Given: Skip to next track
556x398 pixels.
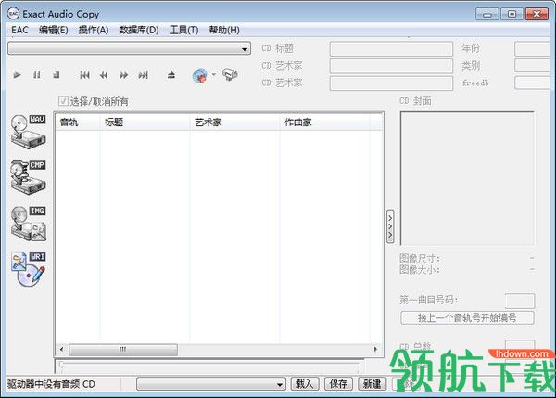Looking at the screenshot, I should coord(143,75).
